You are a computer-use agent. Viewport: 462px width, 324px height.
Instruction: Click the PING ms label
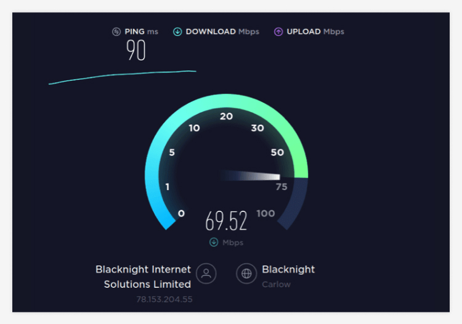tap(141, 32)
